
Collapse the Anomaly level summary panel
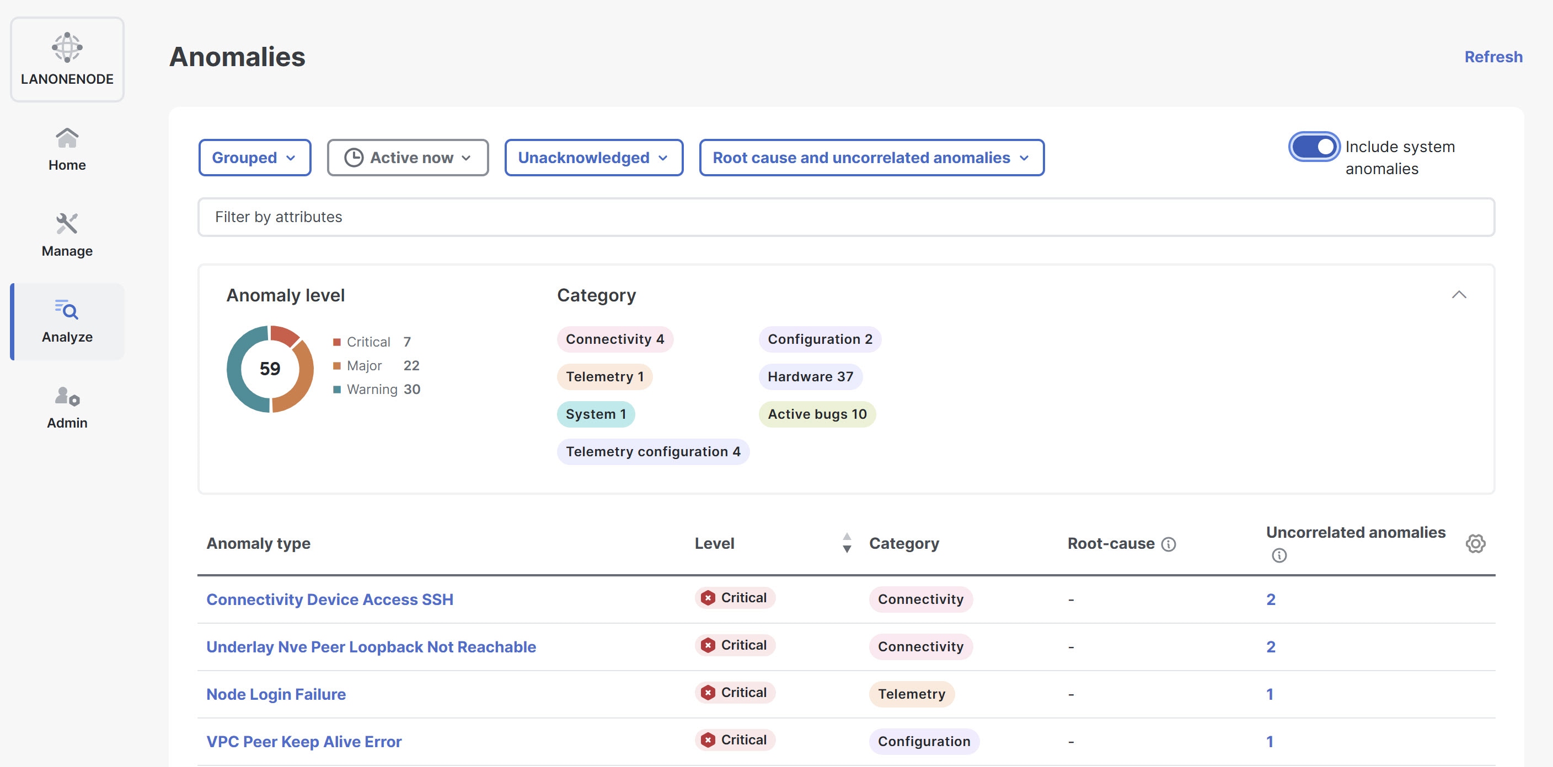point(1458,295)
